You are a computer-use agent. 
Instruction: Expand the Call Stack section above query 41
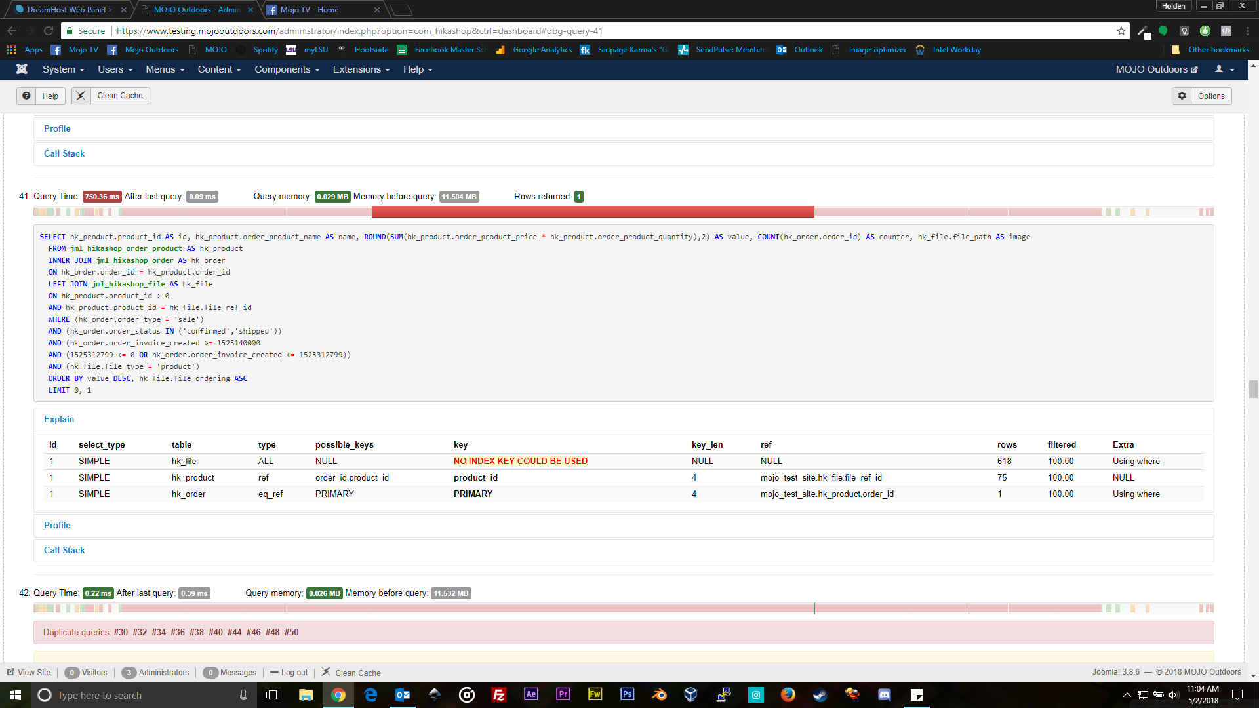(64, 153)
